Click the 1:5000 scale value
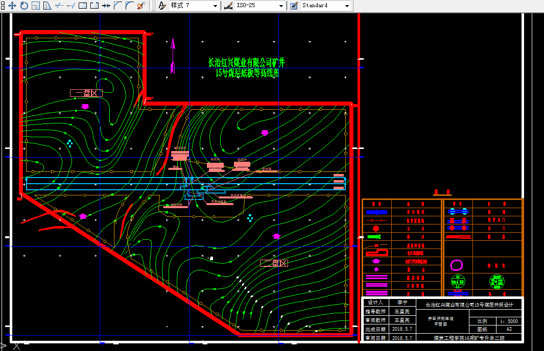Screen dimensions: 544x351 click(509, 321)
